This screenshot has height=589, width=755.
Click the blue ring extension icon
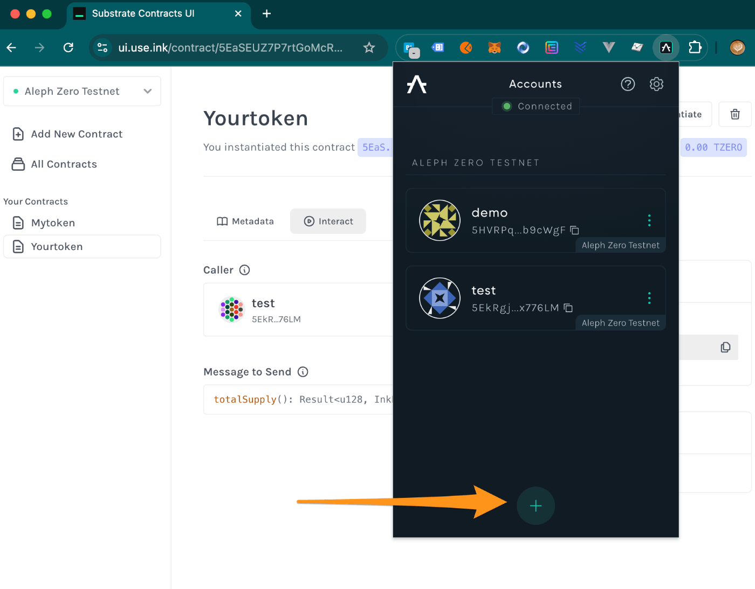click(523, 47)
